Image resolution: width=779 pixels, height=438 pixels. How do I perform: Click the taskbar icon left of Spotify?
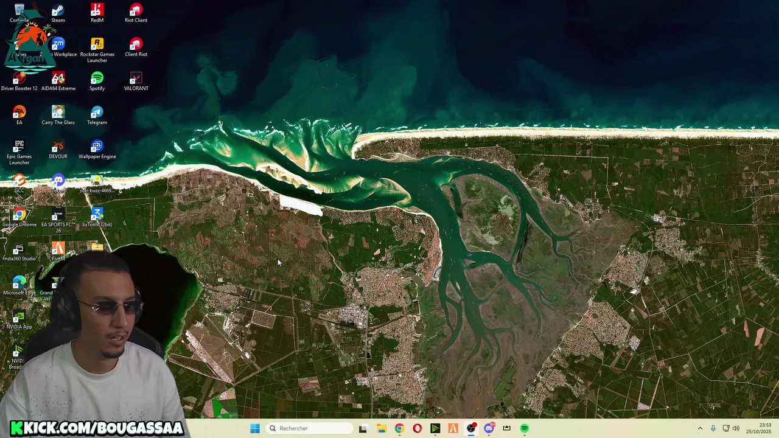[506, 428]
